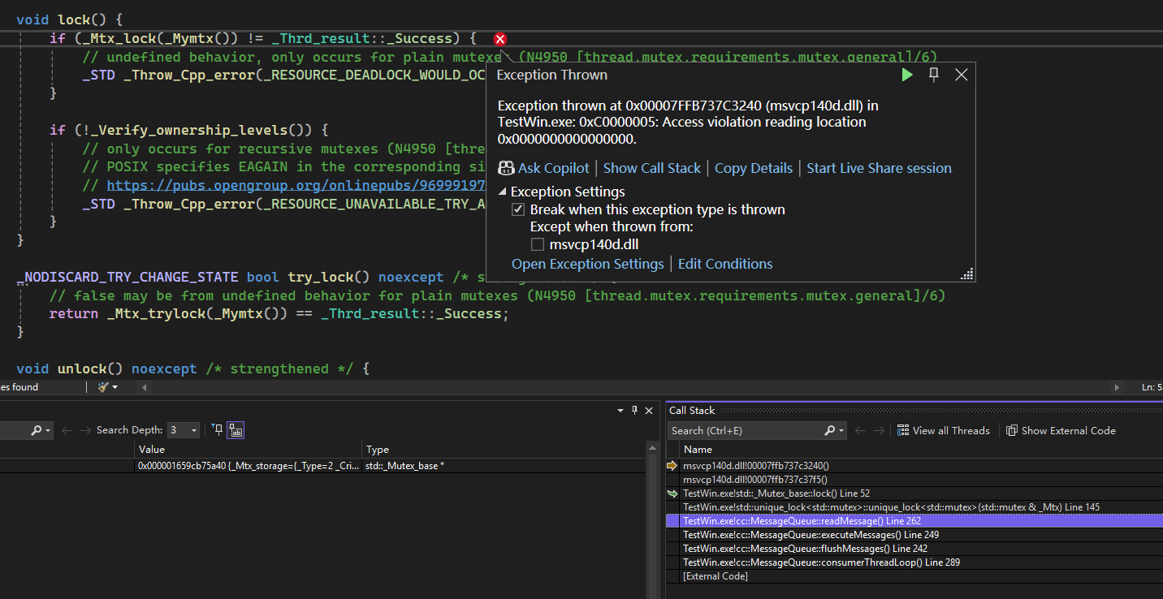Click the Ask Copilot icon
The height and width of the screenshot is (599, 1163).
point(507,168)
